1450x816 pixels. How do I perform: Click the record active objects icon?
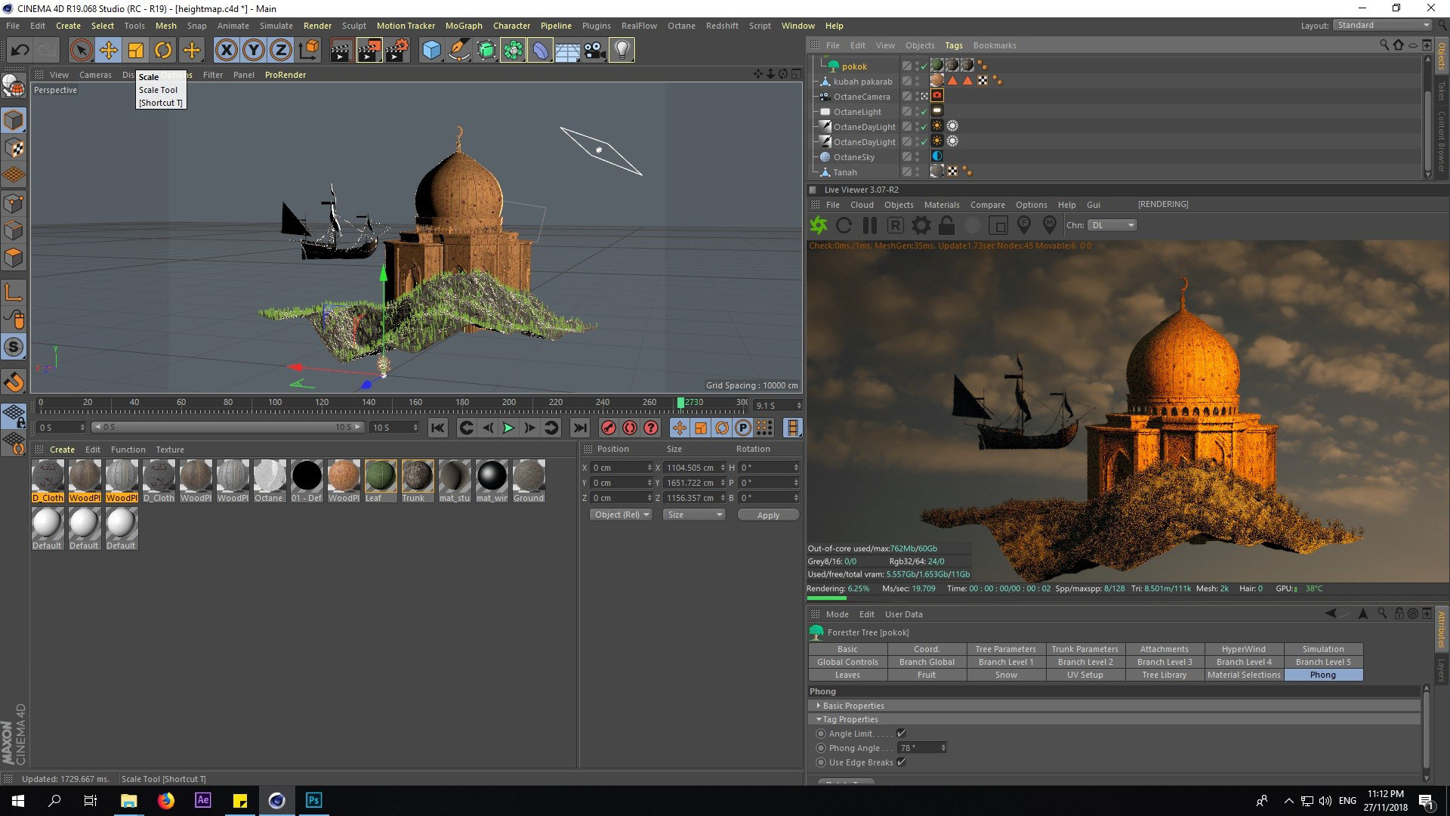tap(609, 428)
